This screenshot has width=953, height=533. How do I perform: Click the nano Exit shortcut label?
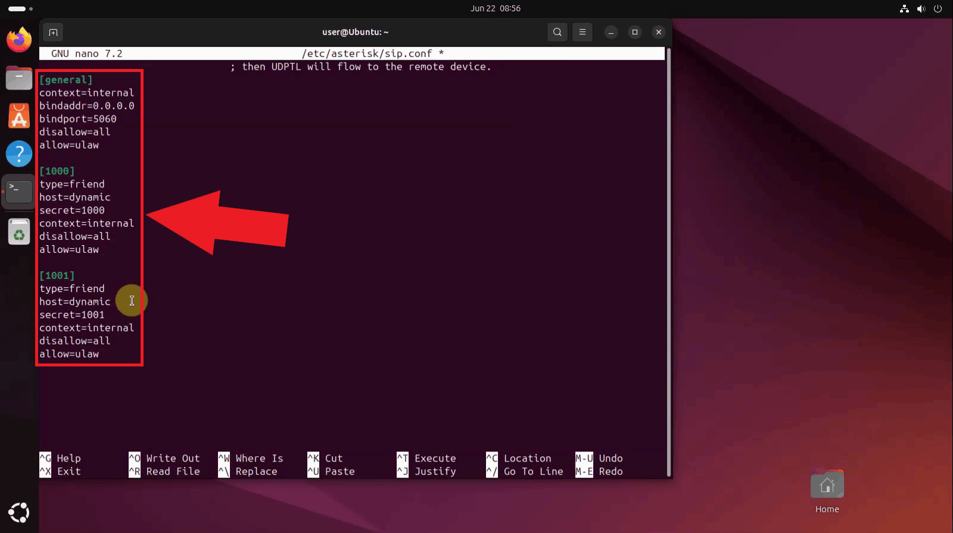point(68,471)
